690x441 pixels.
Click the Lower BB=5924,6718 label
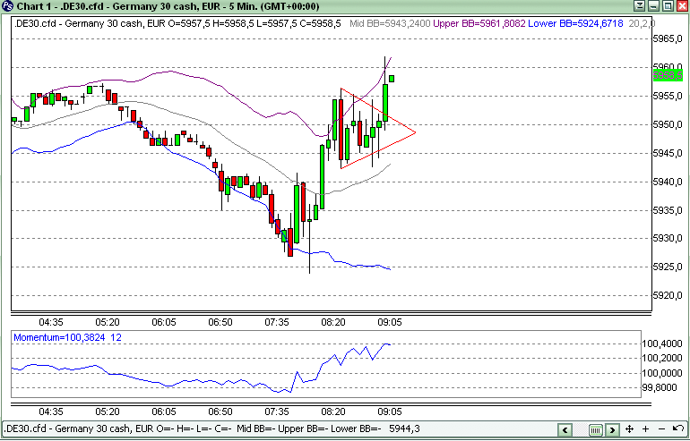pos(575,24)
